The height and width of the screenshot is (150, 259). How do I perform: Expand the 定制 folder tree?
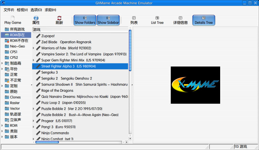coord(2,86)
